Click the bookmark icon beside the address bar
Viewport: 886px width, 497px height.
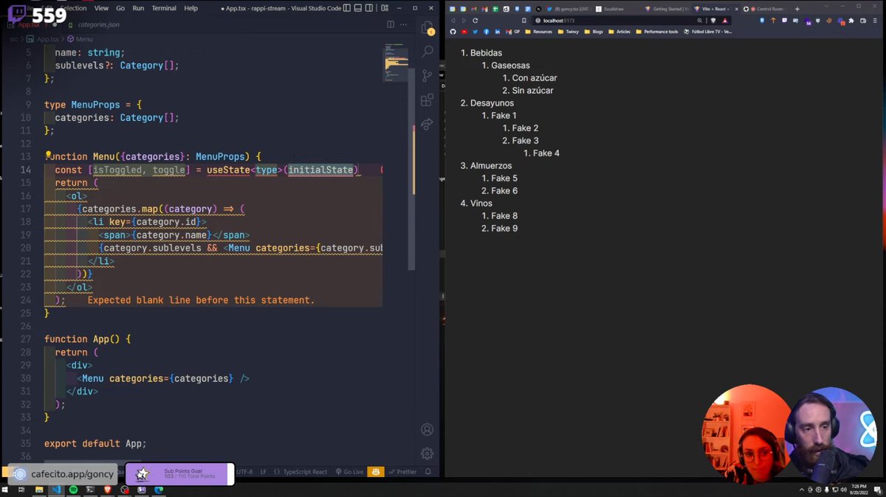[524, 21]
